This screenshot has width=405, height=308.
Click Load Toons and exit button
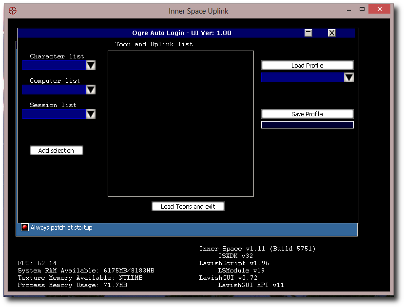pos(188,206)
